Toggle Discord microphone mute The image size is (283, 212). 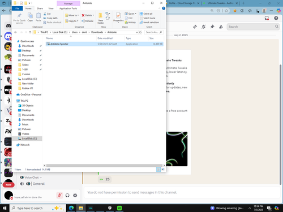(59, 196)
